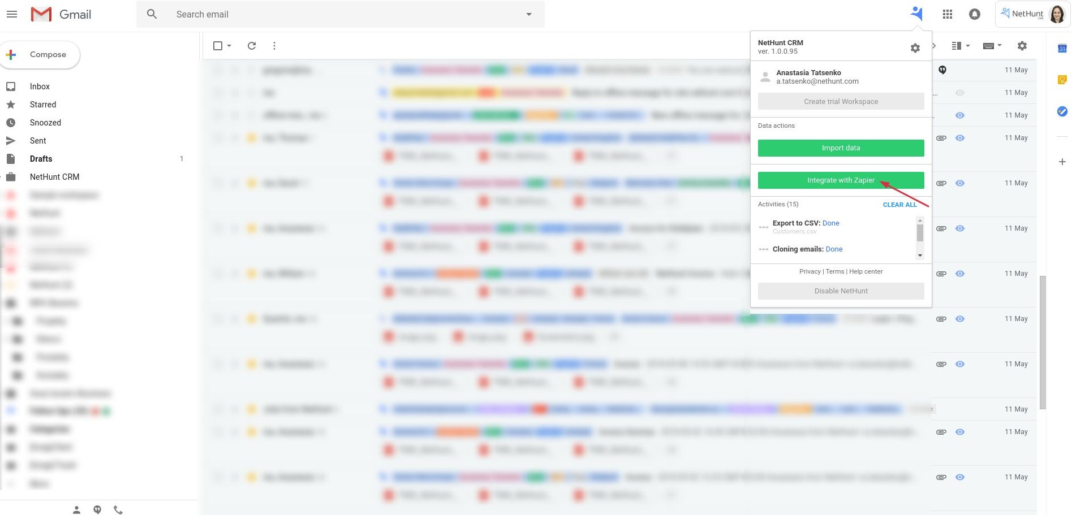Open the Help center link
Viewport: 1072px width, 515px height.
[x=866, y=272]
